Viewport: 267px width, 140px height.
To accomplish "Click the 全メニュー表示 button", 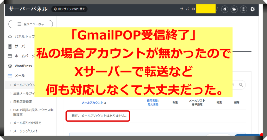I will click(31, 24).
